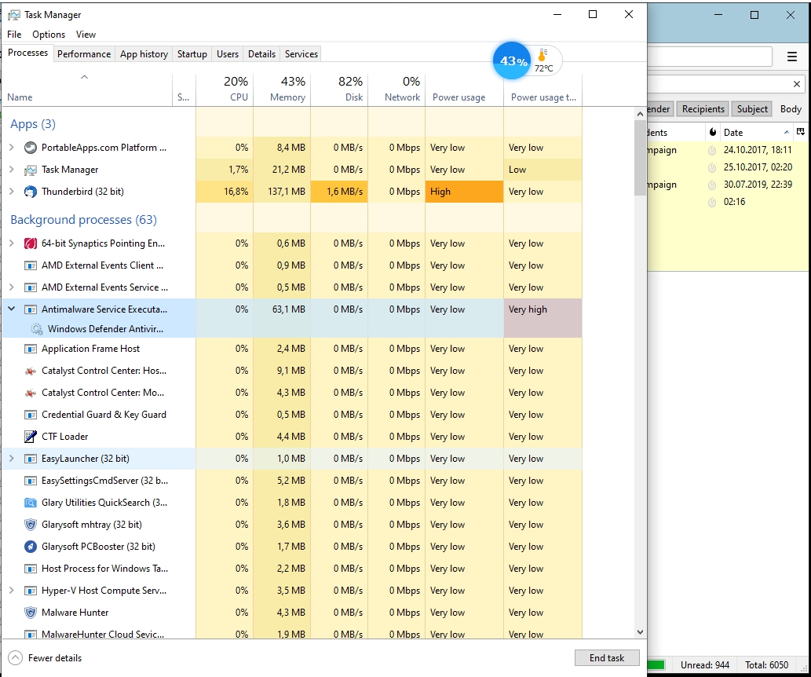The width and height of the screenshot is (811, 677).
Task: Open the File menu
Action: pyautogui.click(x=14, y=34)
